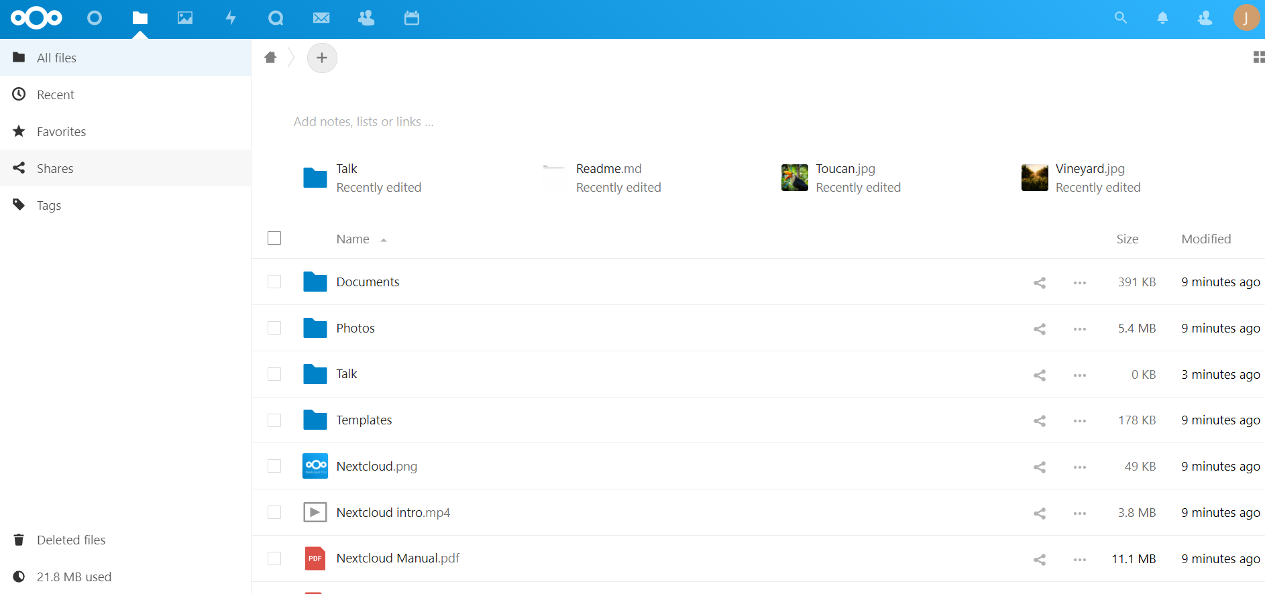The width and height of the screenshot is (1265, 594).
Task: Open the notifications bell
Action: click(1163, 18)
